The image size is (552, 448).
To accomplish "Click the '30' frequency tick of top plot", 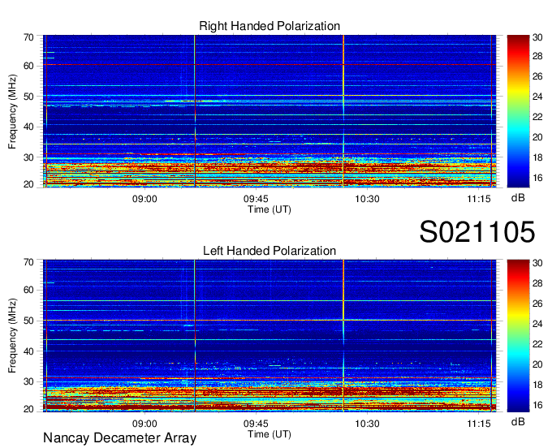I will click(x=29, y=157).
